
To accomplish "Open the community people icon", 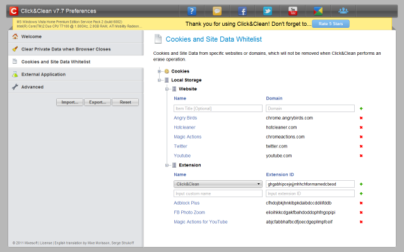I will (x=343, y=11).
